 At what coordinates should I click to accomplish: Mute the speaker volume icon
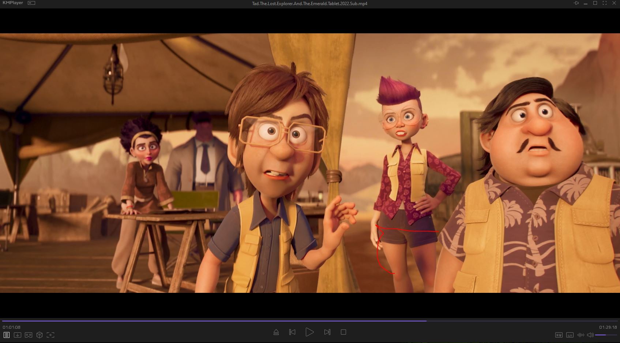pyautogui.click(x=590, y=335)
